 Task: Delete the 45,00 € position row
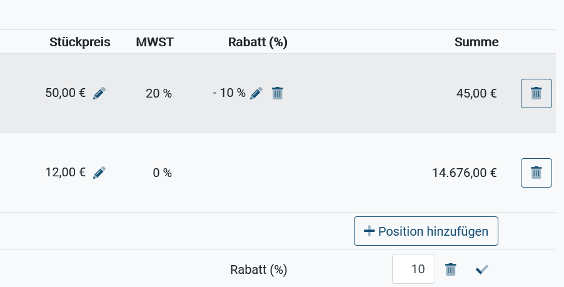[536, 93]
